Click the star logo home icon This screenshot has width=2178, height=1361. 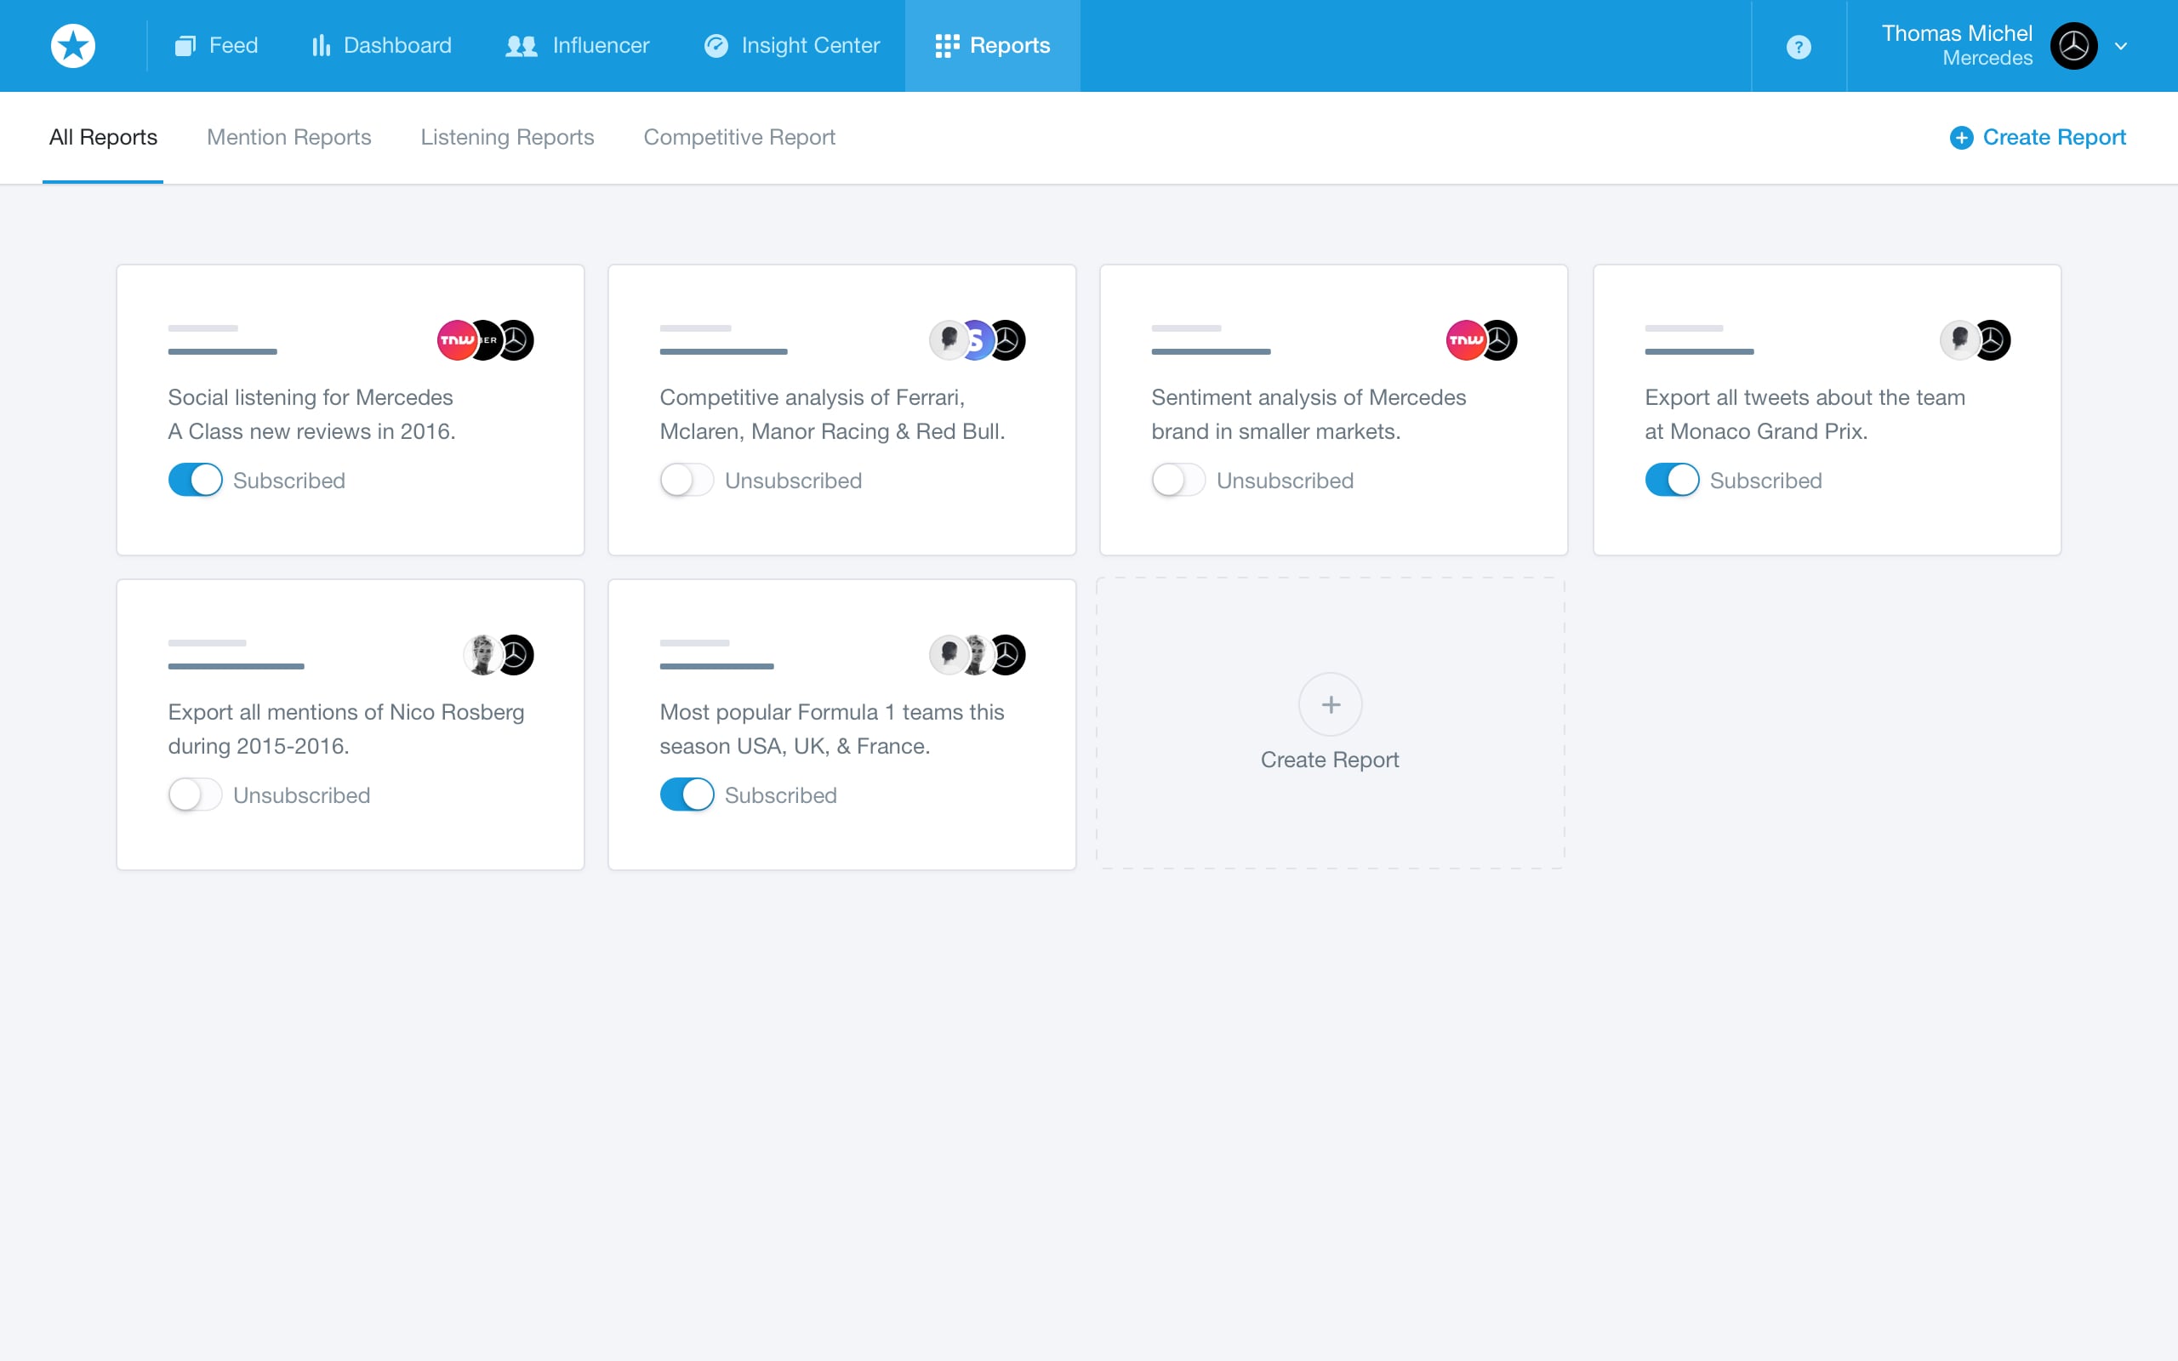[x=73, y=46]
